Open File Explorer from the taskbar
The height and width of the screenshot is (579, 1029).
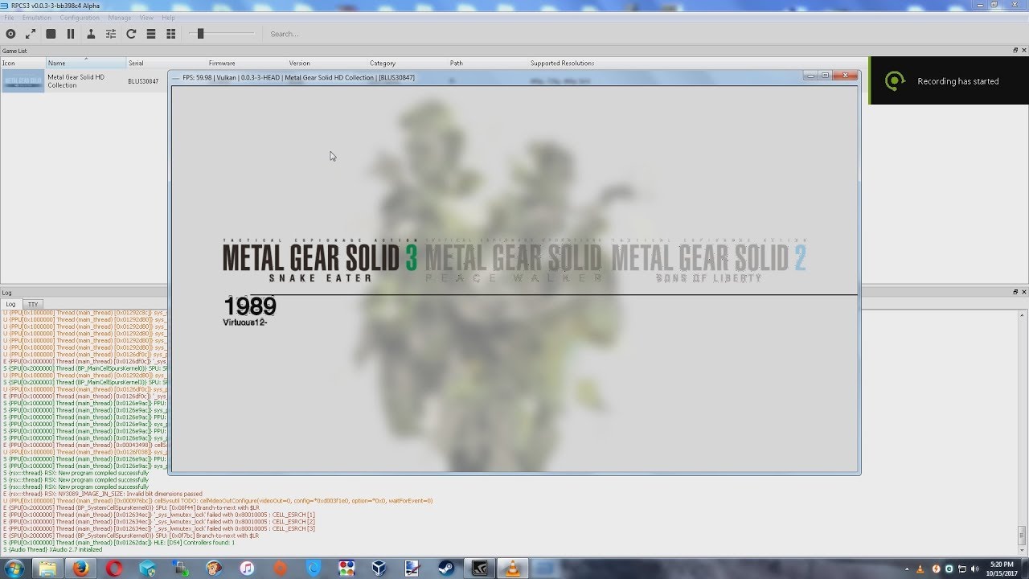coord(47,569)
